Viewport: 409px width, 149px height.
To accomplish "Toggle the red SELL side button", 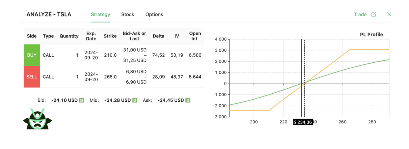I will tap(32, 77).
